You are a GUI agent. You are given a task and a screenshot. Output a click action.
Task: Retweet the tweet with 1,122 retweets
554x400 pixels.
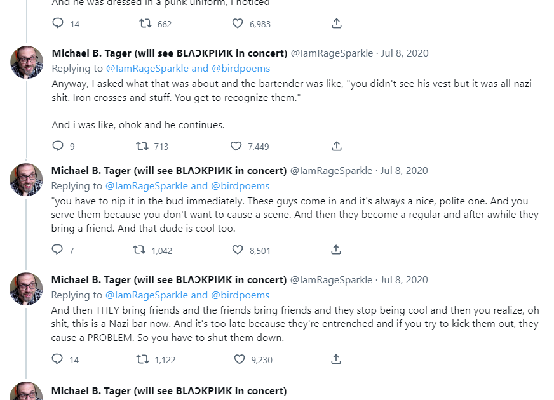coord(143,359)
